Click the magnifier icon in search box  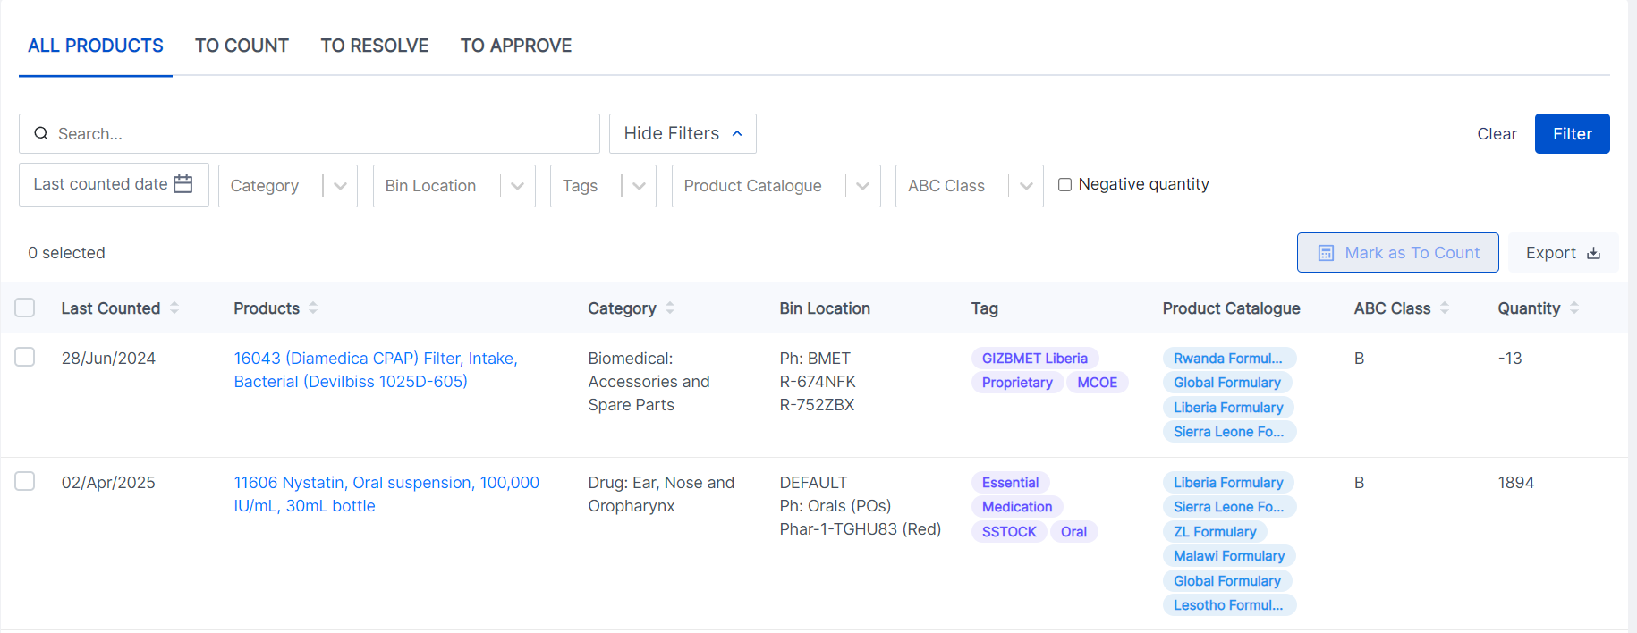[41, 134]
